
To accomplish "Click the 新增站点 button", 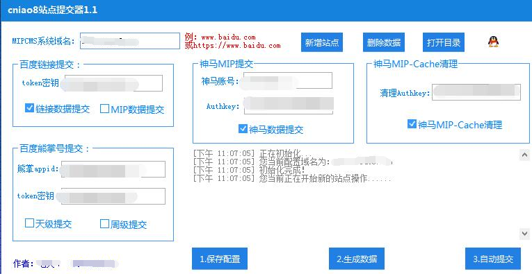I will tap(322, 42).
